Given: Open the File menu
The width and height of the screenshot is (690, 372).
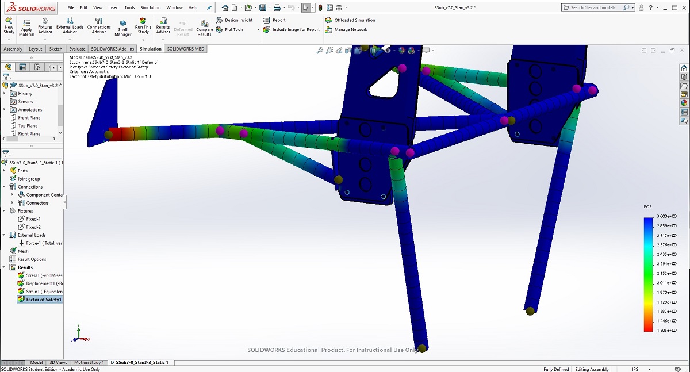Looking at the screenshot, I should (x=71, y=7).
